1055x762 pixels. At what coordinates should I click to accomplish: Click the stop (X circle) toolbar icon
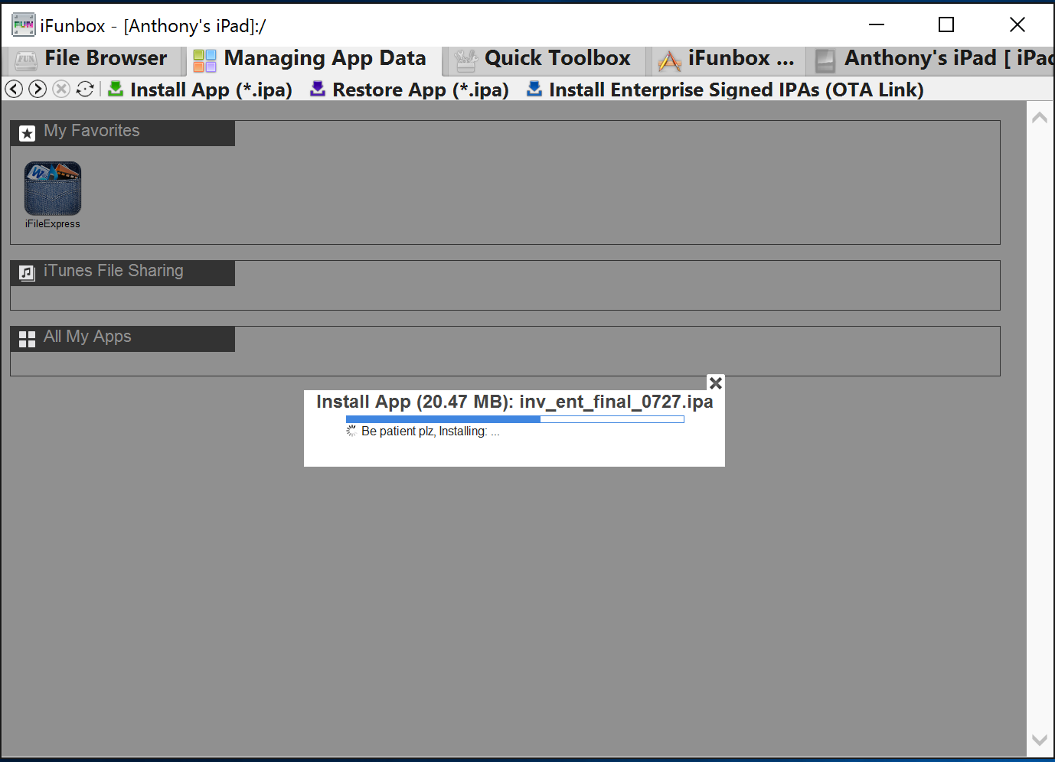pyautogui.click(x=61, y=89)
